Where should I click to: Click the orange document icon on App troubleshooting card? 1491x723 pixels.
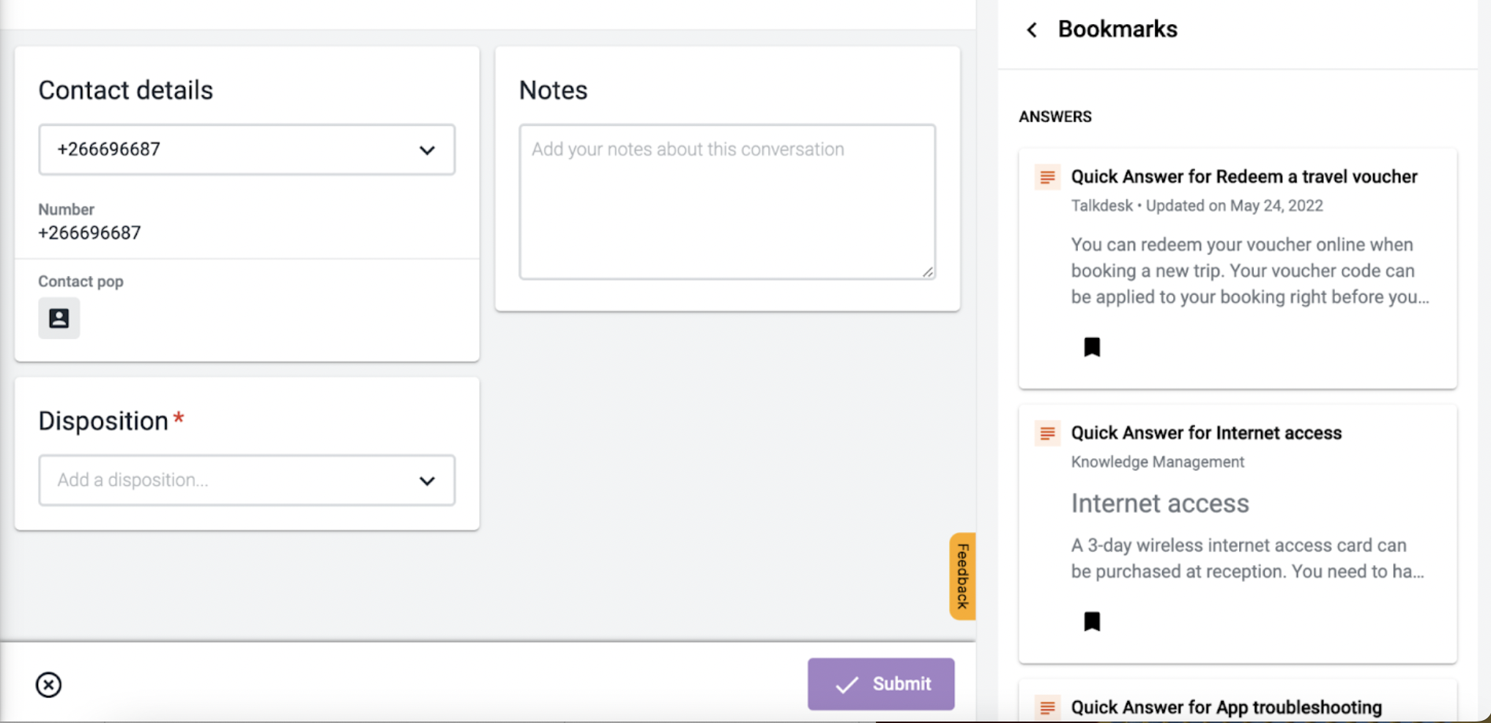pyautogui.click(x=1046, y=707)
